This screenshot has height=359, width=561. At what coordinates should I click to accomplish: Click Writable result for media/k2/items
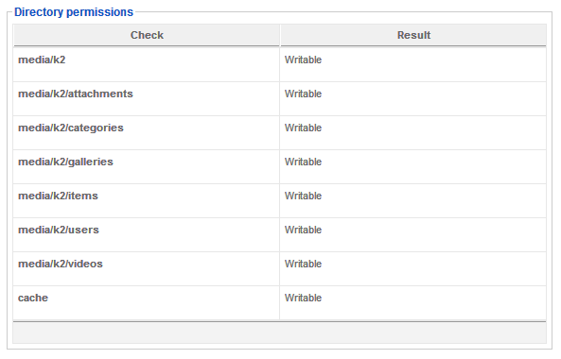pos(303,196)
